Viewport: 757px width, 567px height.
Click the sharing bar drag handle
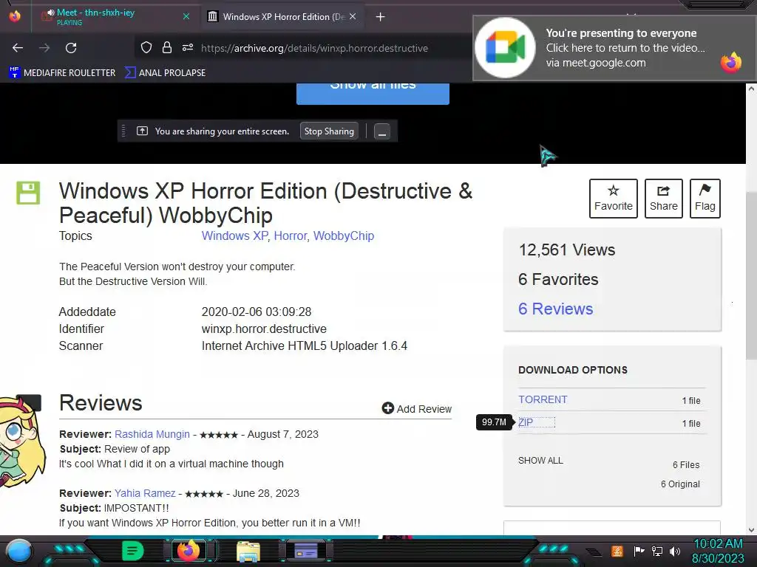point(123,131)
